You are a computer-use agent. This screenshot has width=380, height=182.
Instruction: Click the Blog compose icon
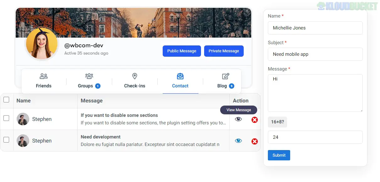(x=225, y=76)
